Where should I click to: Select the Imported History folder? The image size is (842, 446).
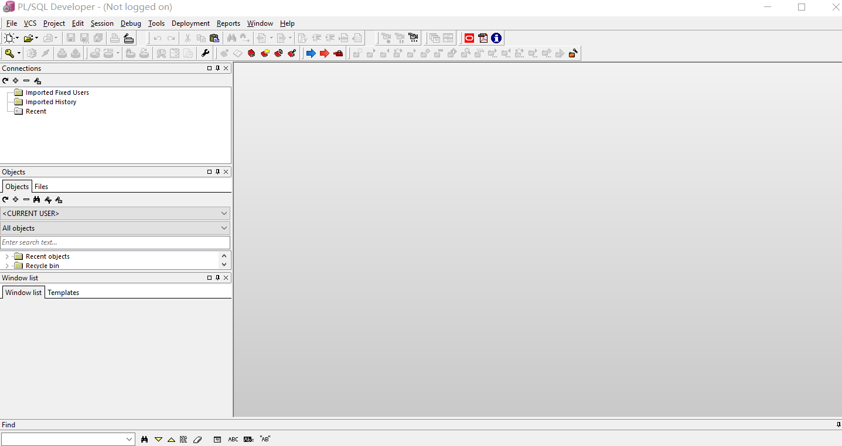click(x=51, y=102)
